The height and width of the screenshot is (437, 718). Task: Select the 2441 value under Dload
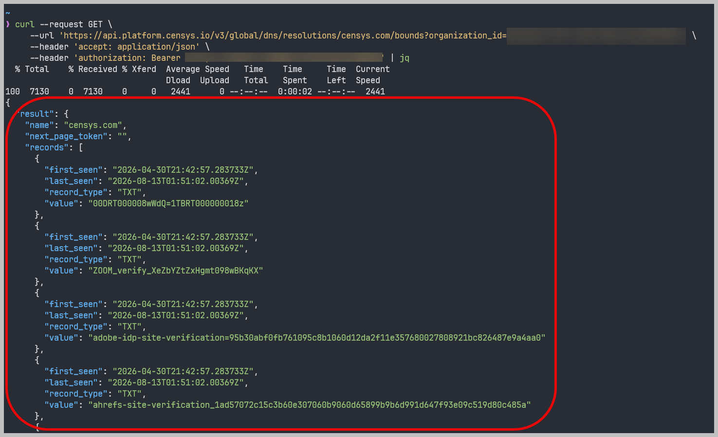(181, 91)
